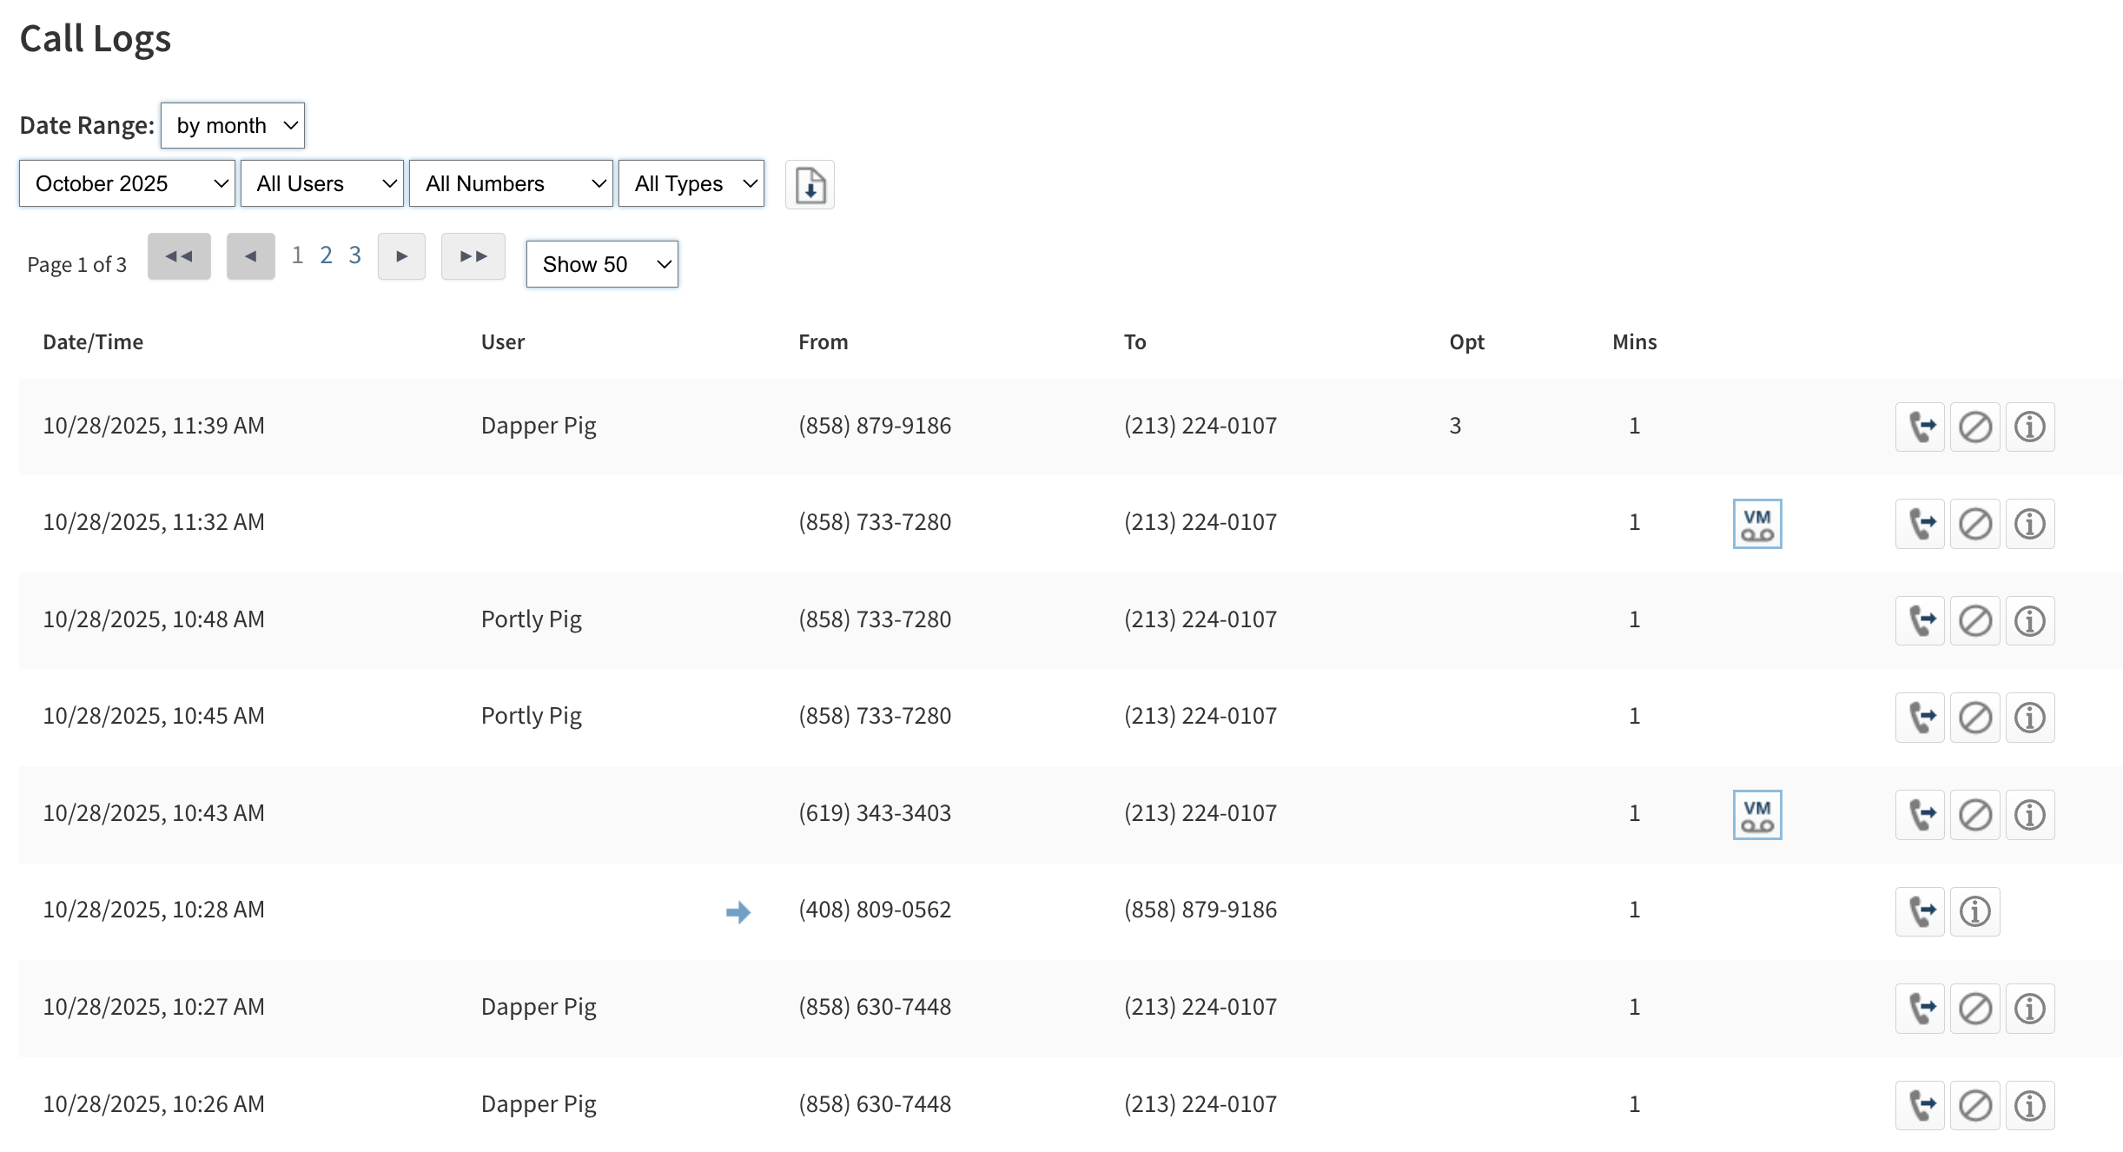Viewport: 2123px width, 1152px height.
Task: Block caller for 10:48 AM call
Action: (1974, 621)
